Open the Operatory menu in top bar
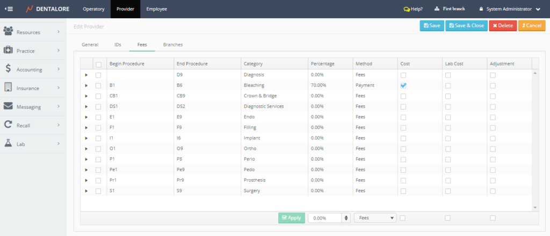The width and height of the screenshot is (550, 236). click(x=93, y=9)
